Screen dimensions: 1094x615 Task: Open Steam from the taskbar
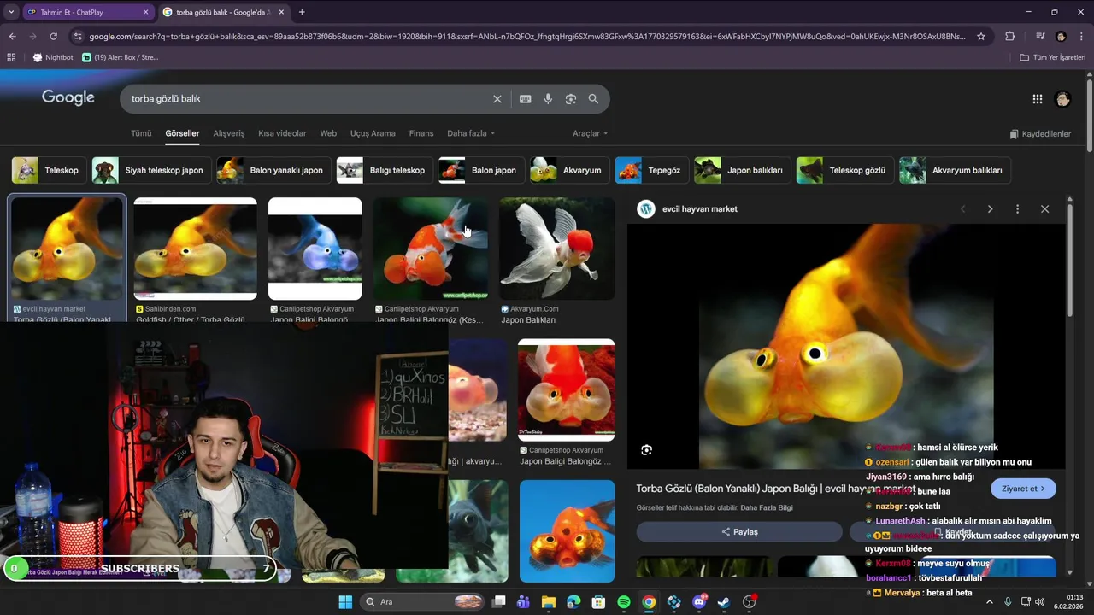(724, 602)
